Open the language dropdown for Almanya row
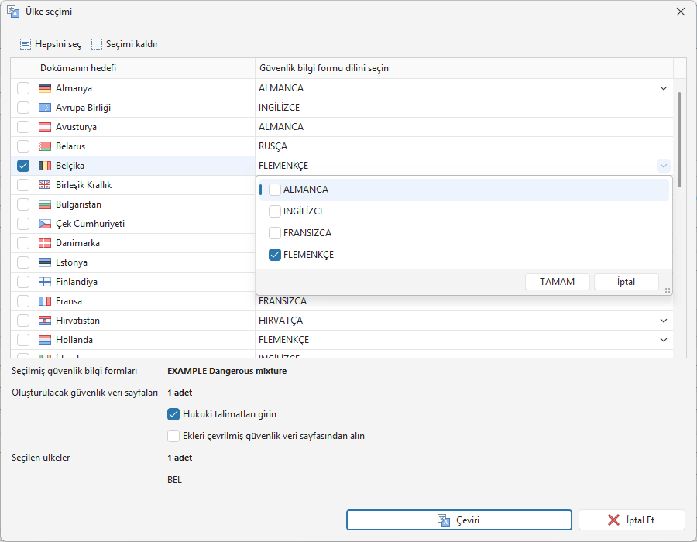 [664, 88]
